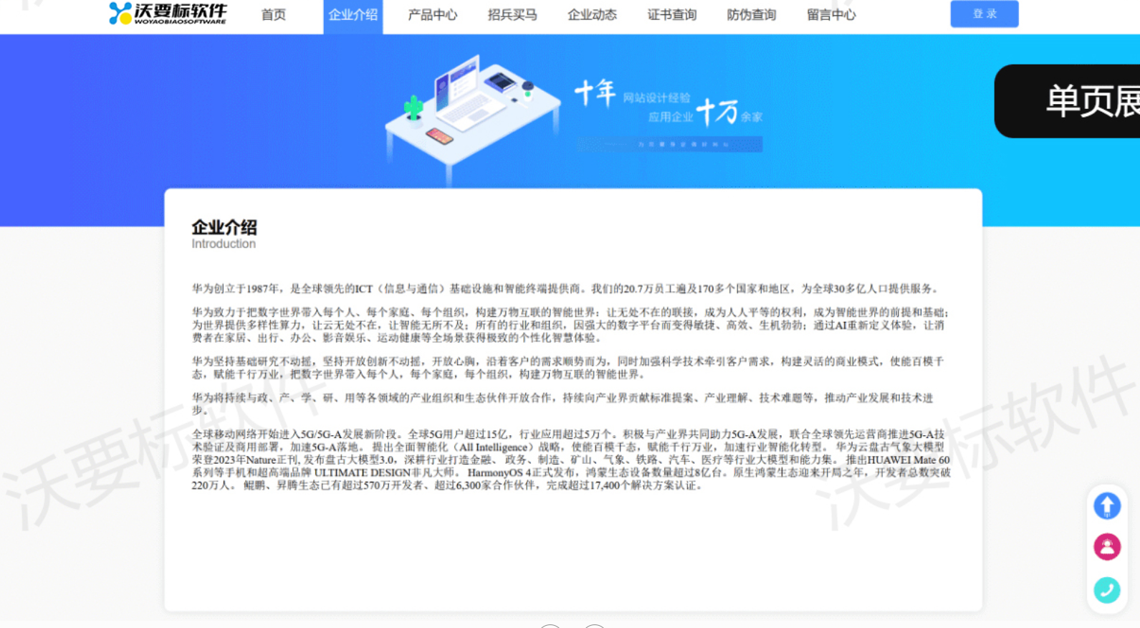Click the blue back-to-top arrow icon
The image size is (1140, 628).
(1107, 505)
